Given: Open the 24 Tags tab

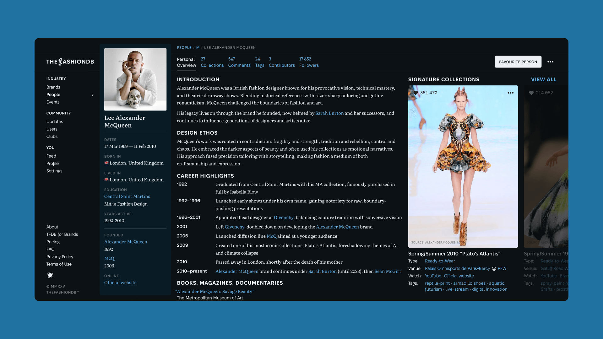Looking at the screenshot, I should click(259, 62).
